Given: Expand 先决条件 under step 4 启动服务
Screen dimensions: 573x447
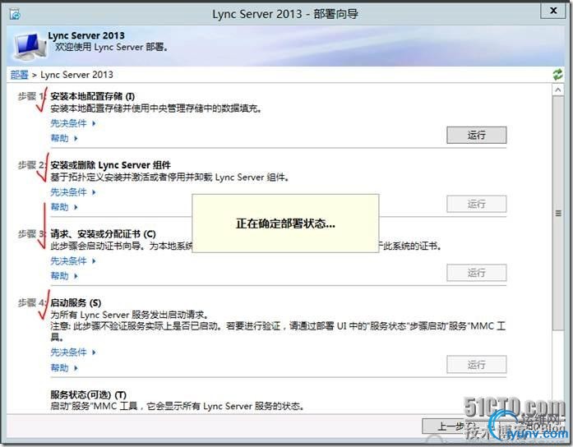Looking at the screenshot, I should click(x=72, y=352).
